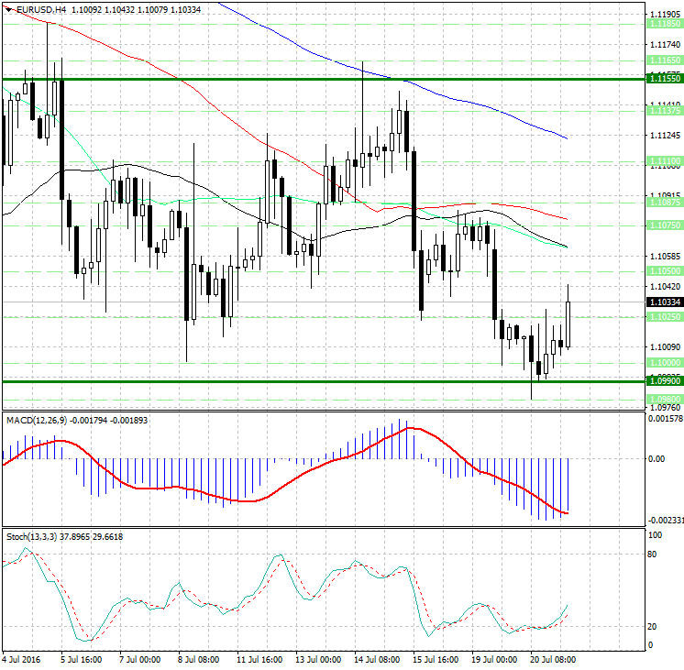Click the MACD 0.00 scale label

tap(656, 458)
